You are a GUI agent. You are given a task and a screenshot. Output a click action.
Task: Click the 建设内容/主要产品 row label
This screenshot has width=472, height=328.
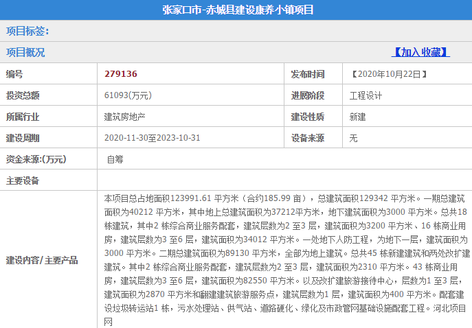coord(41,260)
